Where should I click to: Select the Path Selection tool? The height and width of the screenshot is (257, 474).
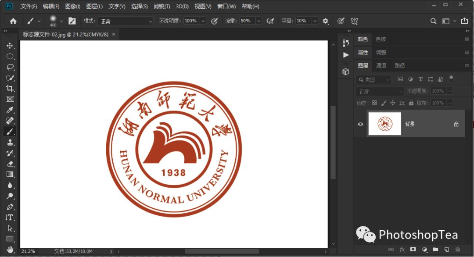point(10,228)
